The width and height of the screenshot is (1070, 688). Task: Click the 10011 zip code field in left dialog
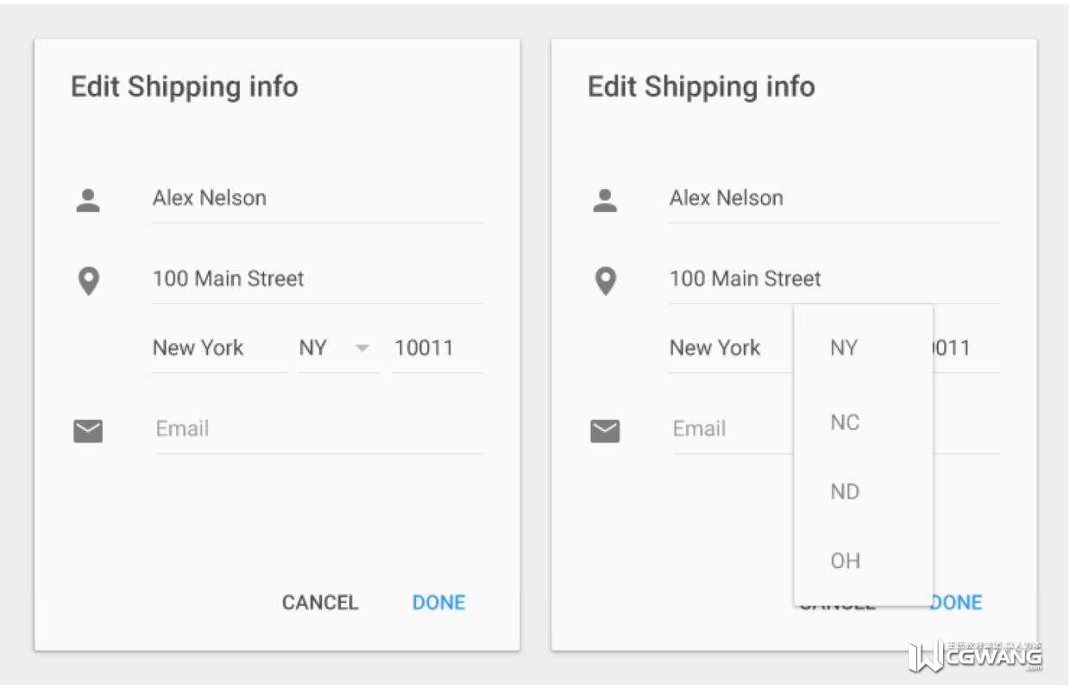tap(436, 348)
